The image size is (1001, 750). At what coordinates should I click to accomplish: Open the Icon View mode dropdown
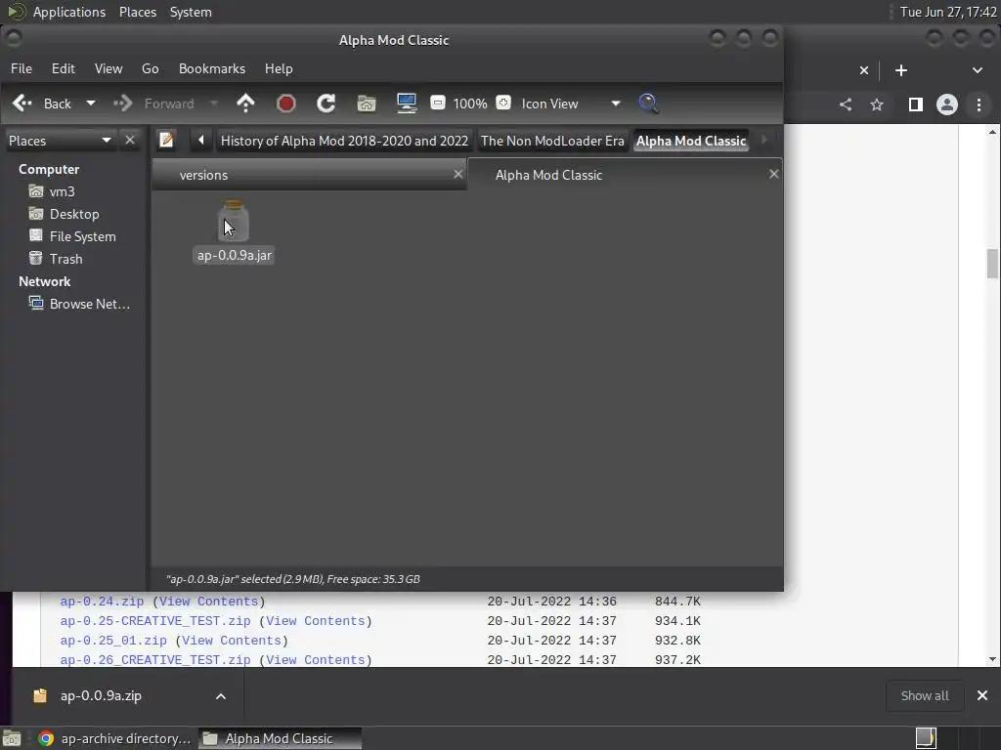571,104
